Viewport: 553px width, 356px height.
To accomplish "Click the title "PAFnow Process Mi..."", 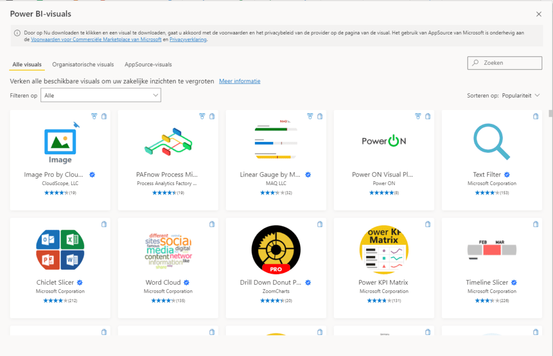I will coord(167,175).
